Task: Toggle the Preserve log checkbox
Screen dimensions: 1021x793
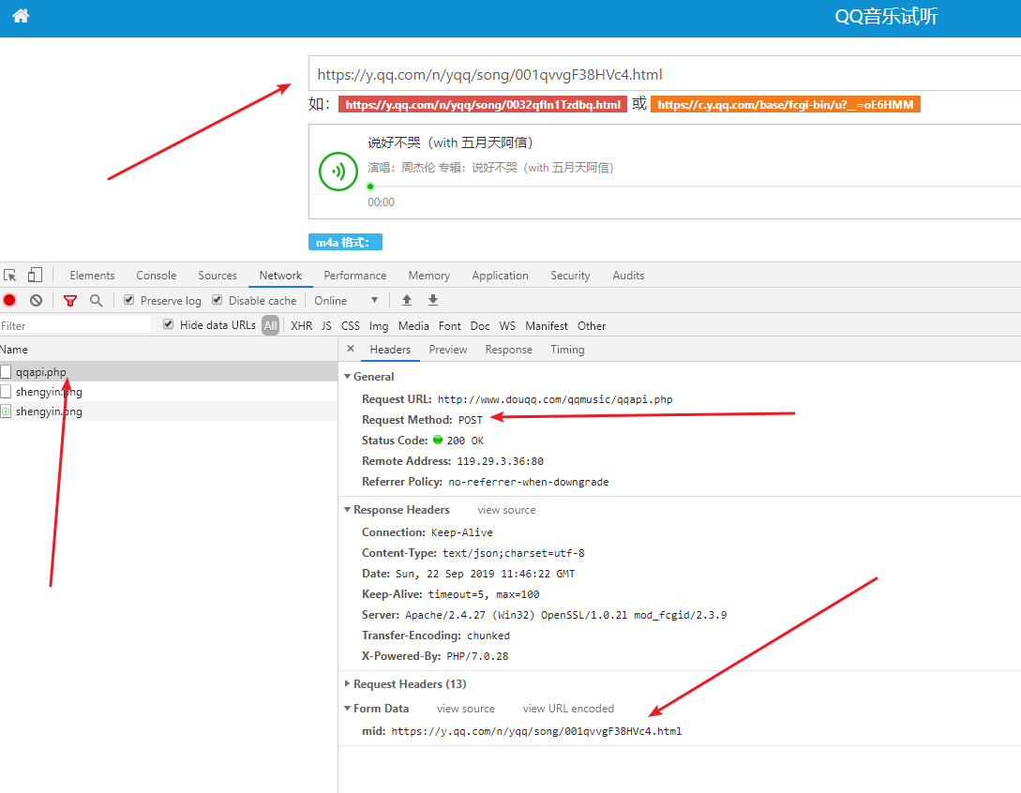Action: (x=129, y=300)
